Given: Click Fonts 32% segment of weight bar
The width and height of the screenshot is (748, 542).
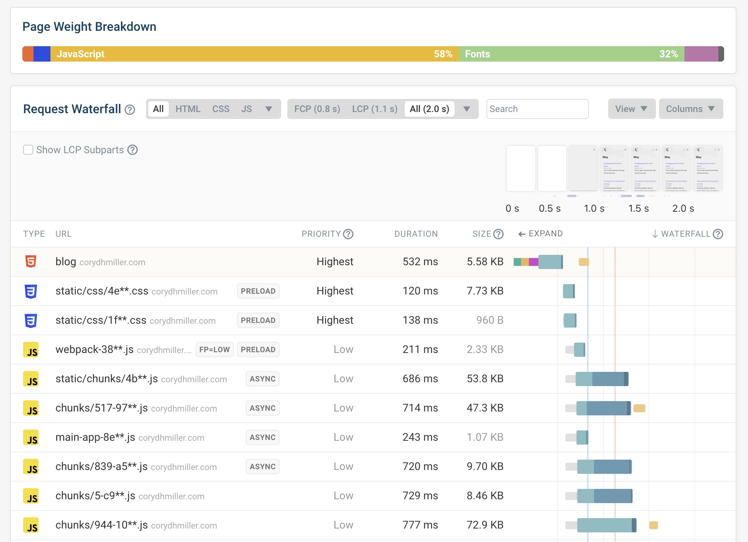Looking at the screenshot, I should pyautogui.click(x=572, y=54).
